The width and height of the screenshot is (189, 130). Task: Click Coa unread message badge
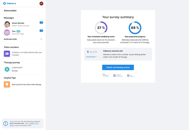click(41, 31)
